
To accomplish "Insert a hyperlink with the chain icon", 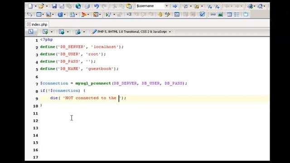I will point(213,14).
